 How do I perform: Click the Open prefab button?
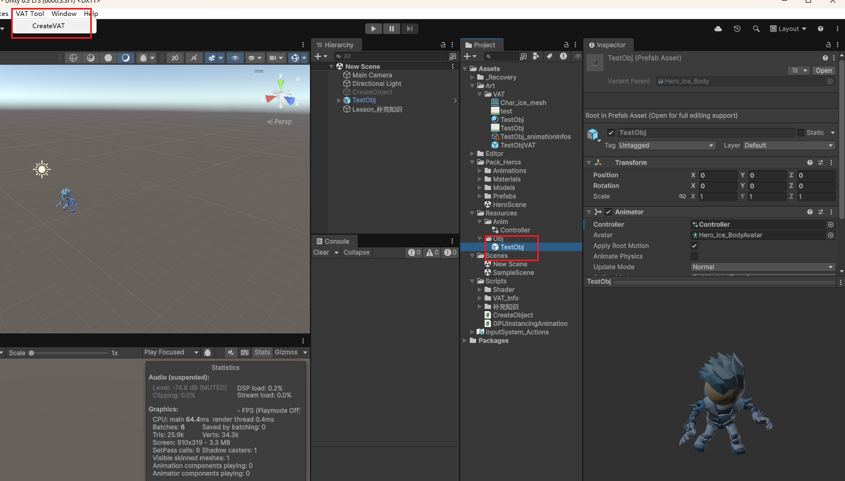click(x=824, y=71)
